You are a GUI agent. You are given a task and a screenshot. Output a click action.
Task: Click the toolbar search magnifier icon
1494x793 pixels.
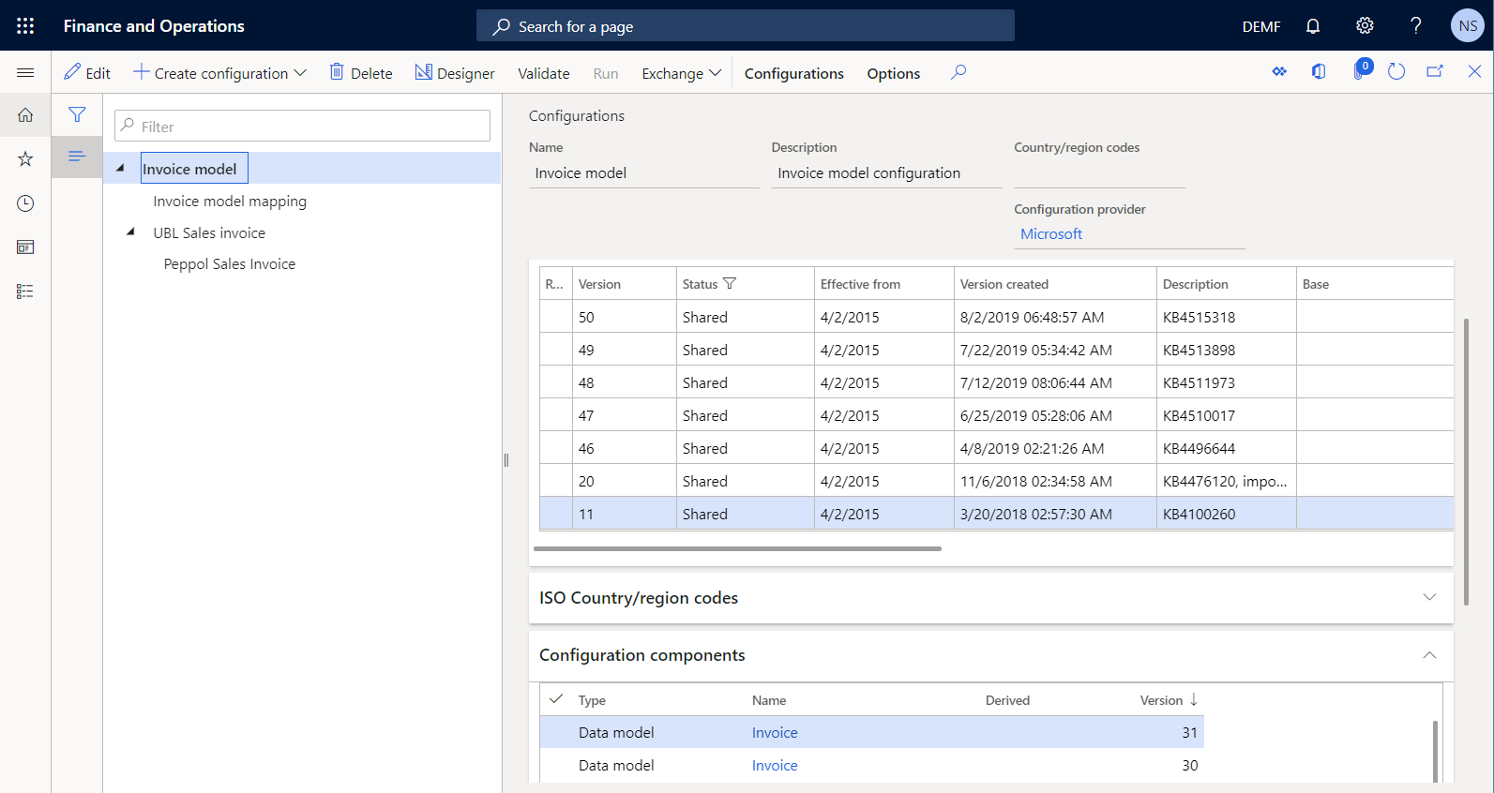pyautogui.click(x=958, y=72)
